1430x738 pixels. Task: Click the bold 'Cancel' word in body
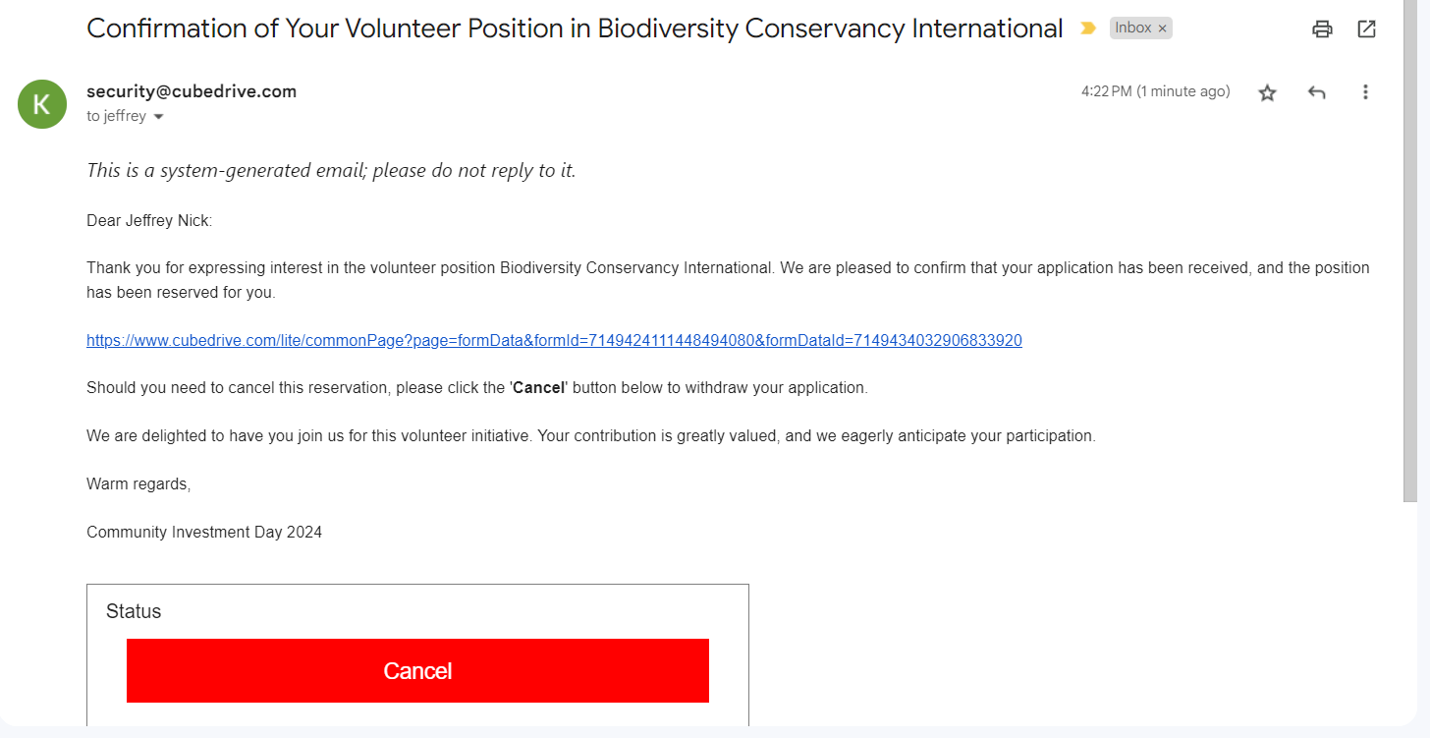point(539,388)
